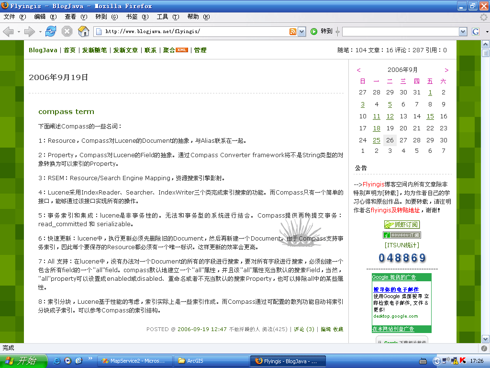Go to next month in calendar
Screen dimensions: 490x368
point(446,70)
